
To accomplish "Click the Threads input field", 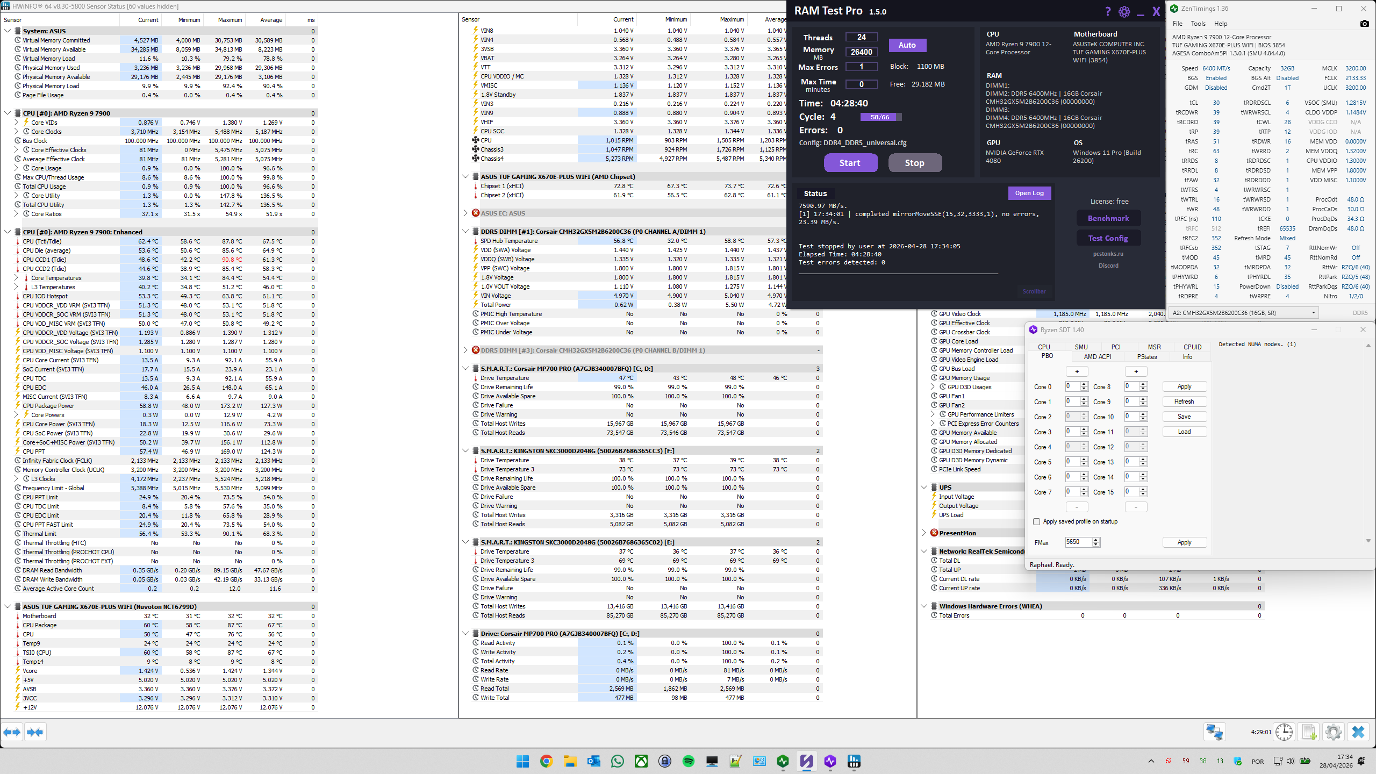I will tap(862, 37).
